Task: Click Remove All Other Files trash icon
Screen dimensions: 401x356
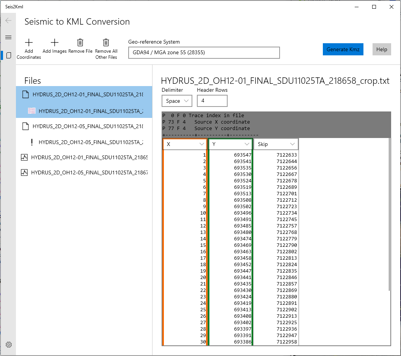Action: 106,42
